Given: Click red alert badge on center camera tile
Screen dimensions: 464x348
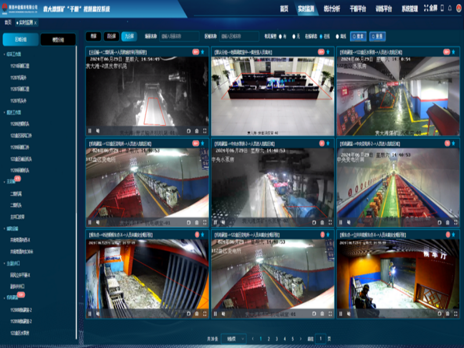Looking at the screenshot, I should coord(321,143).
